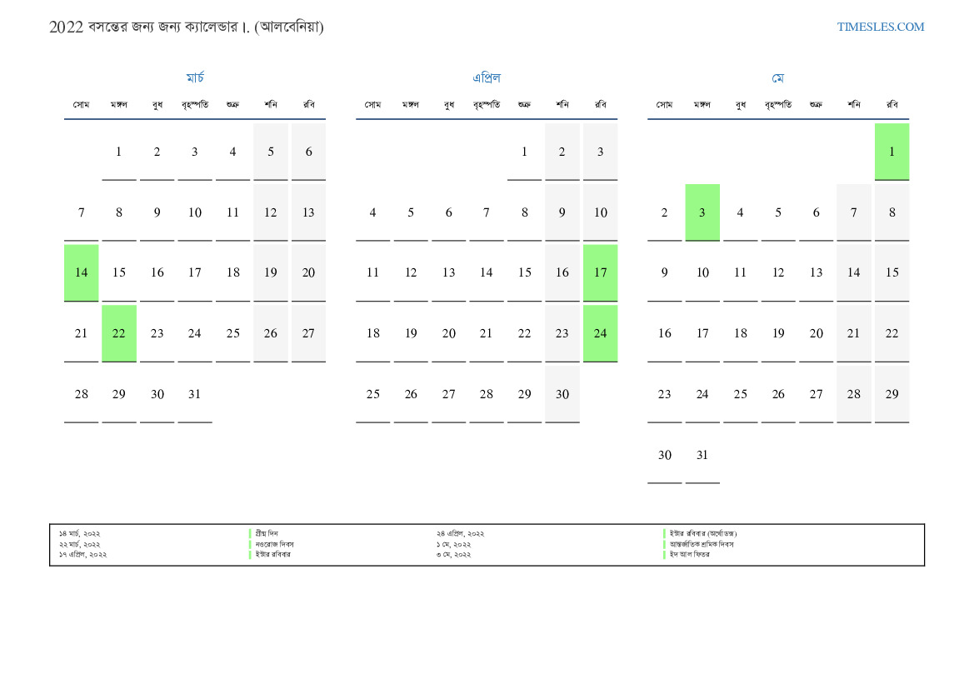Open the TIMESLES.COM link
Image resolution: width=974 pixels, height=689 pixels.
(x=880, y=27)
